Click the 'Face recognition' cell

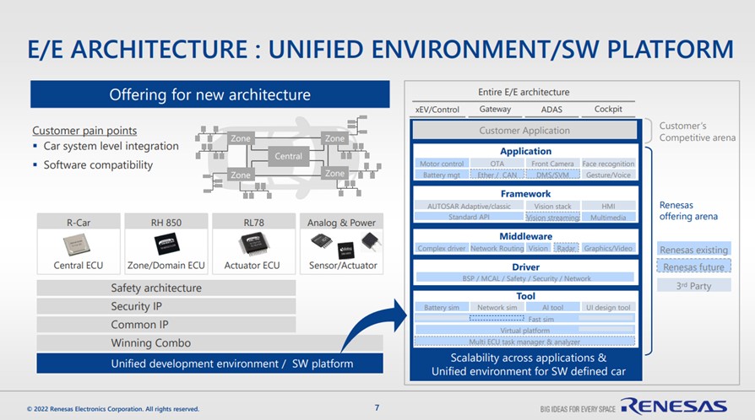[x=609, y=164]
